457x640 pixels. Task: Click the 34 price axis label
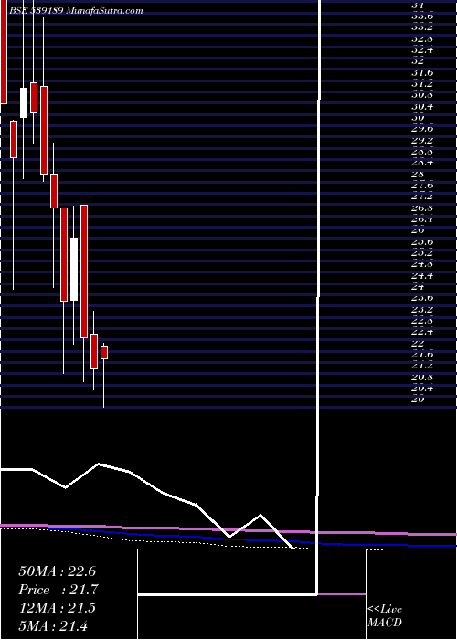tap(419, 5)
